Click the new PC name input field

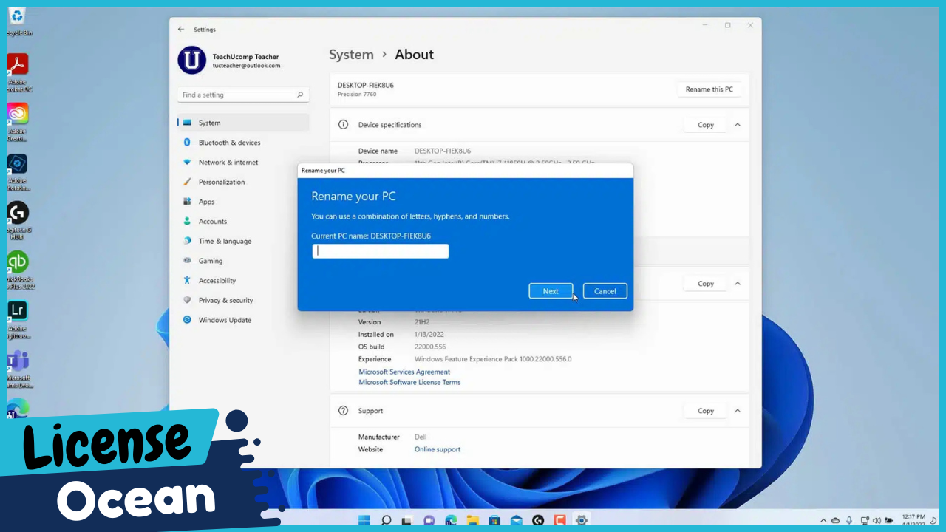point(380,250)
